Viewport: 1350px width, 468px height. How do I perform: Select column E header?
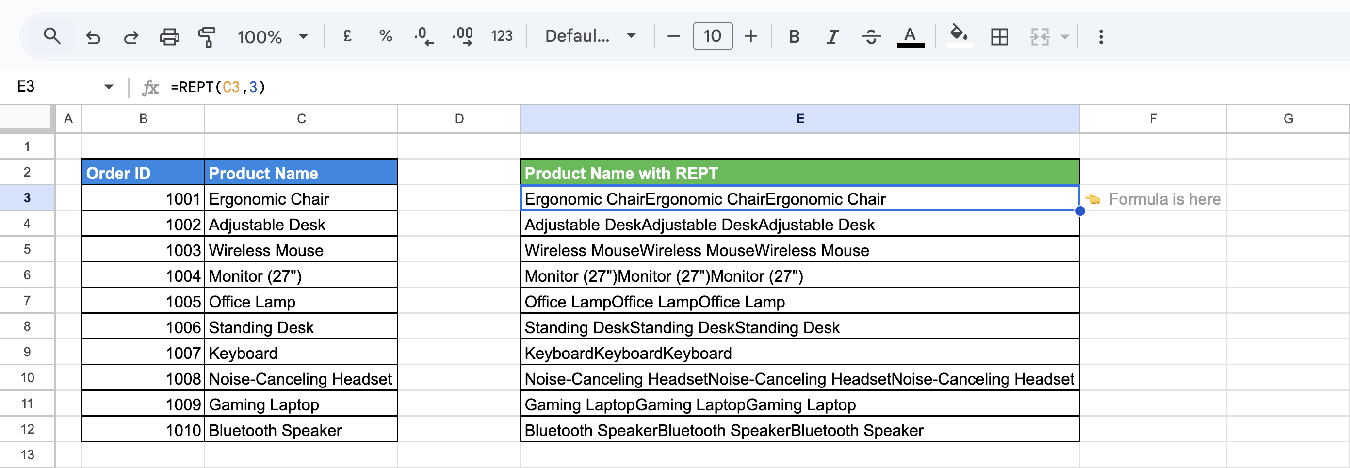800,119
